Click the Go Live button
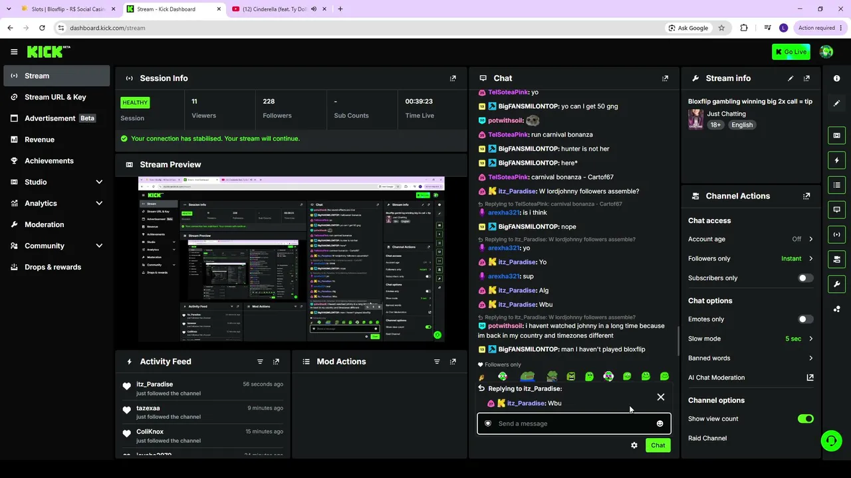Viewport: 851px width, 478px height. tap(791, 52)
